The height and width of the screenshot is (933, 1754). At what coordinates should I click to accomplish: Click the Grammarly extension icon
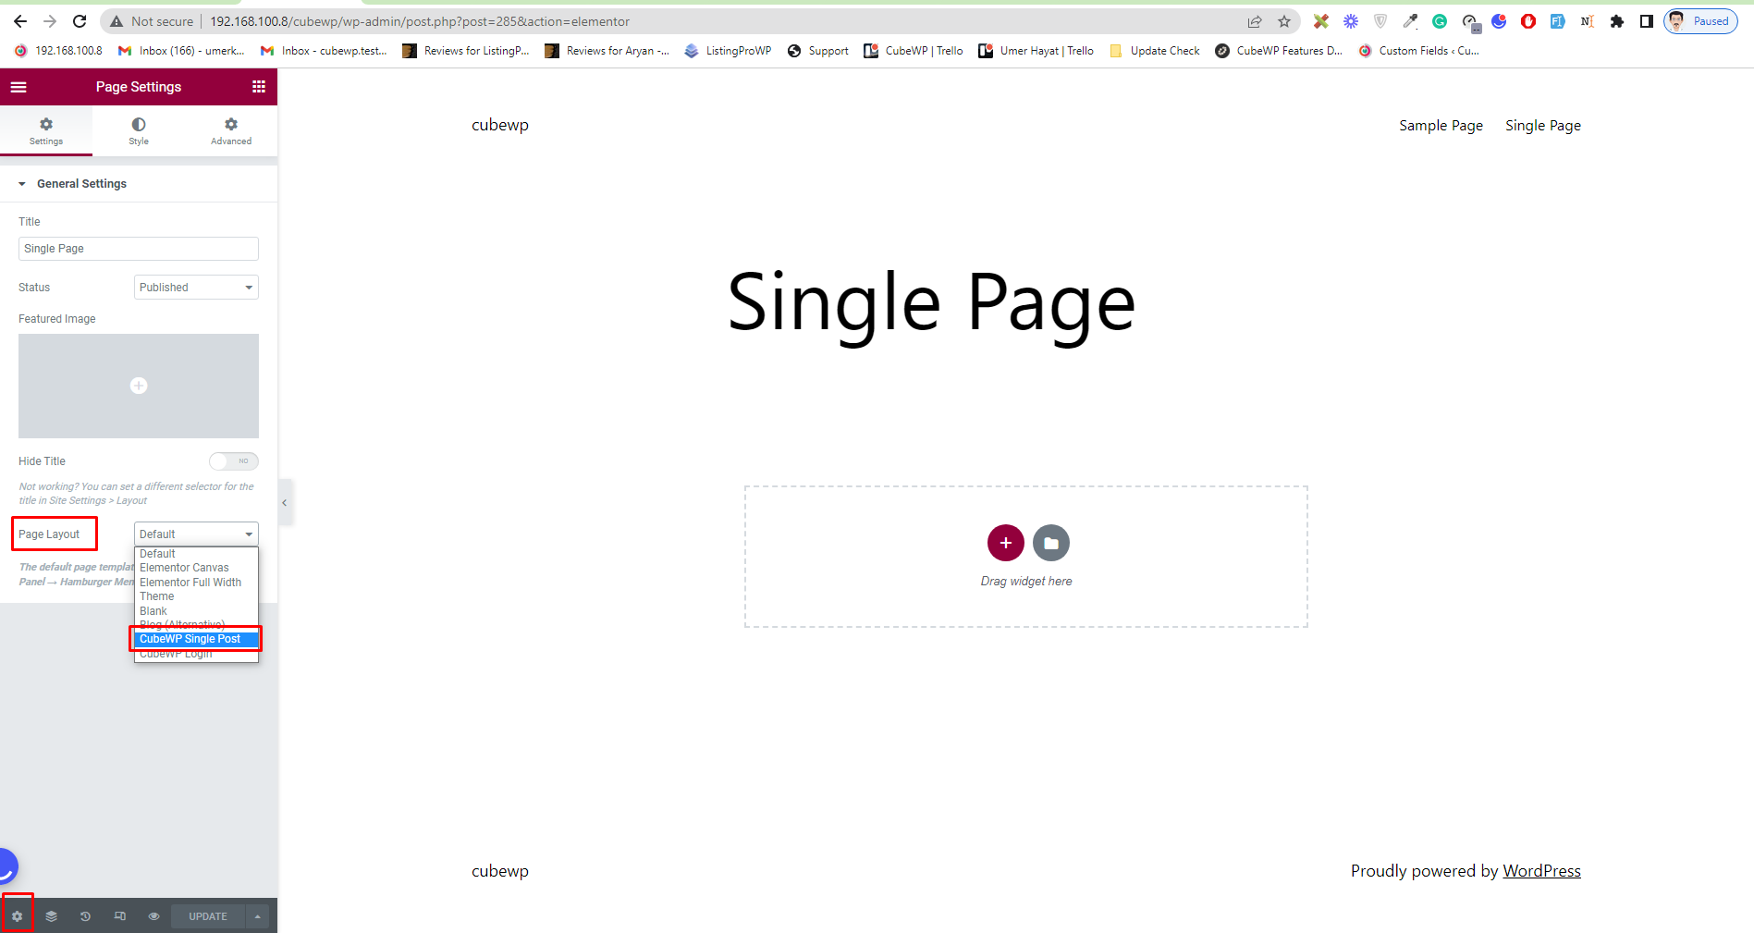coord(1440,21)
